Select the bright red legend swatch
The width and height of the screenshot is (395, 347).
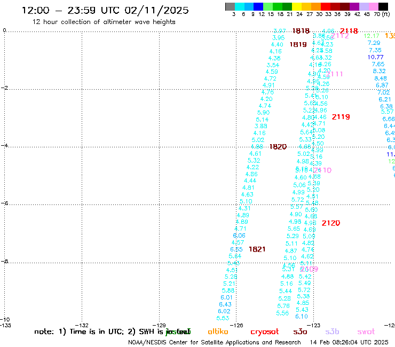(326, 6)
